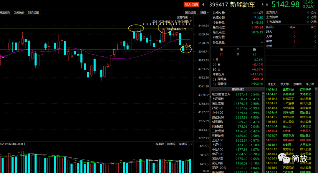Hide the side panel with 隐藏
Image resolution: width=318 pixels, height=173 pixels.
(x=204, y=13)
